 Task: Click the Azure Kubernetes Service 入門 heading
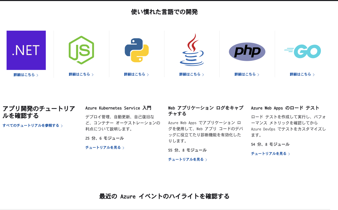[x=118, y=108]
